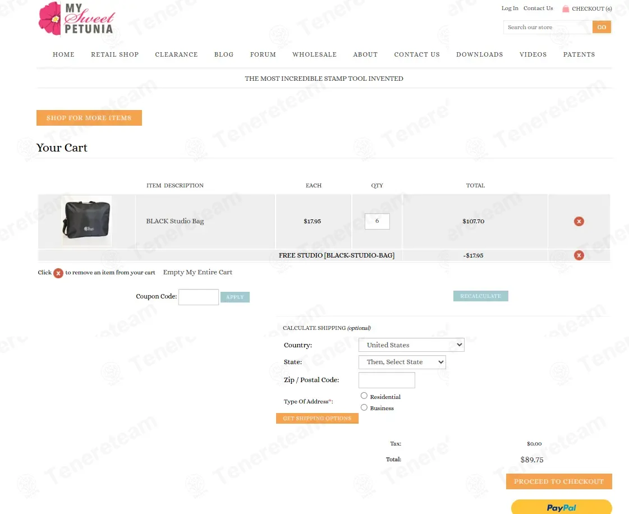Open the WHOLESALE menu item
629x514 pixels.
pos(314,54)
